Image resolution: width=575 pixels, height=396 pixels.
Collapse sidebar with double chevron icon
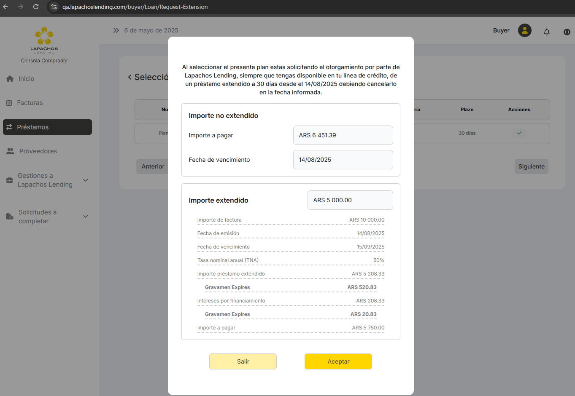(x=116, y=30)
